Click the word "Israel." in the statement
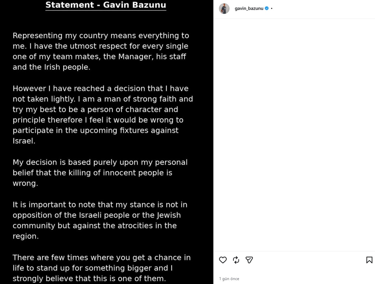The image size is (375, 284). (x=24, y=141)
